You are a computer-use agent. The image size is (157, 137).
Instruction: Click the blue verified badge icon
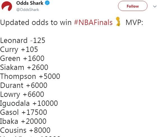click(47, 3)
